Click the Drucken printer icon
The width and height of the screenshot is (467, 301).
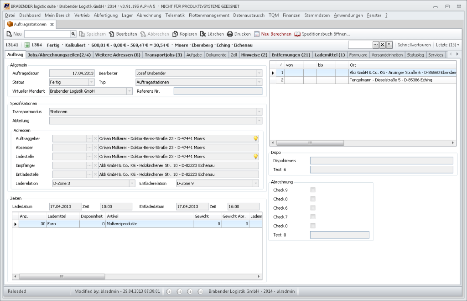(x=230, y=34)
